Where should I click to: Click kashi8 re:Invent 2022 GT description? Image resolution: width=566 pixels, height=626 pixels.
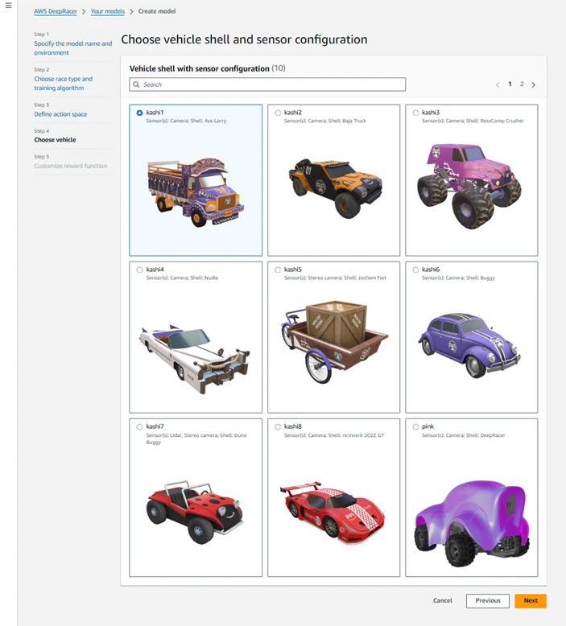click(x=334, y=435)
